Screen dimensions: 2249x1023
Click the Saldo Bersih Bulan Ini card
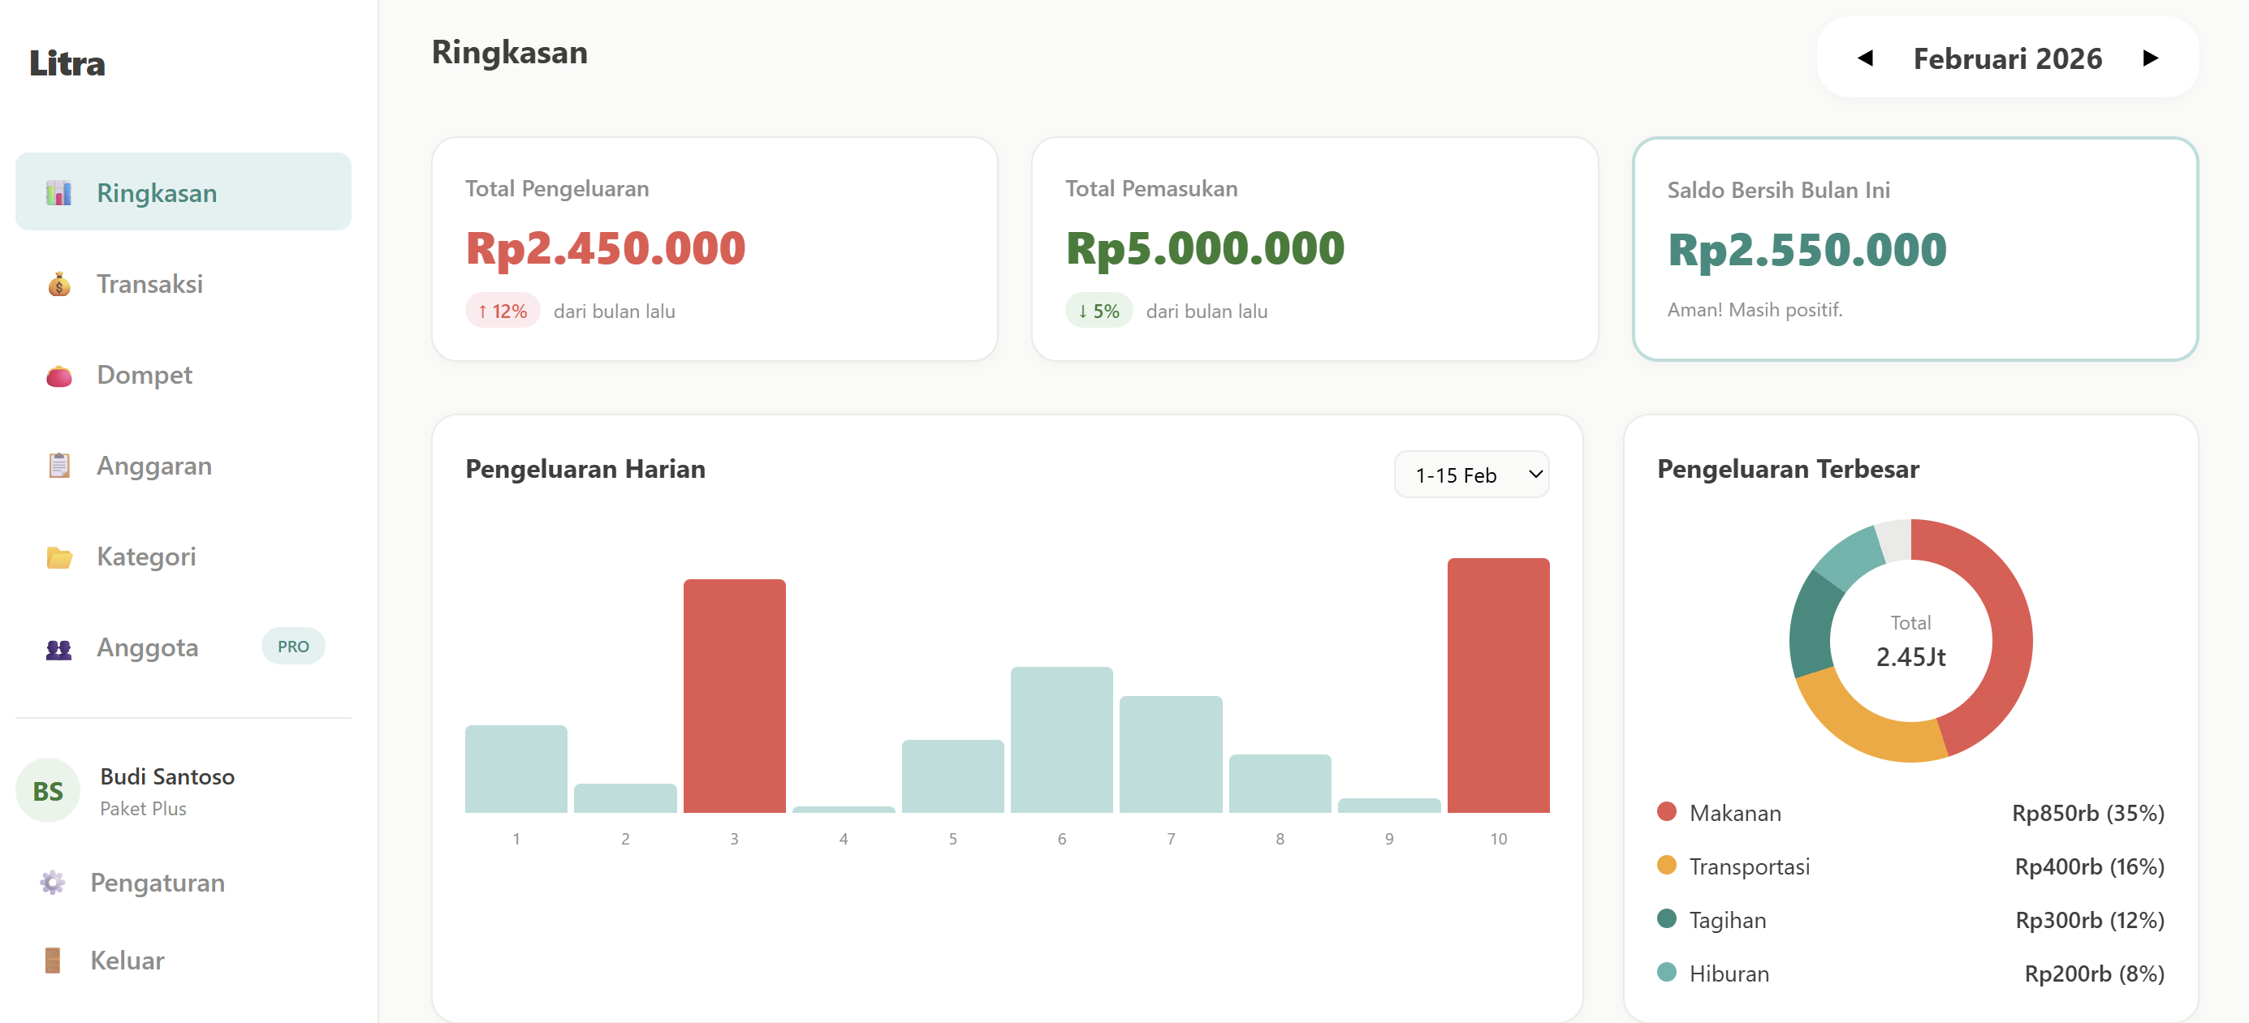[1914, 248]
